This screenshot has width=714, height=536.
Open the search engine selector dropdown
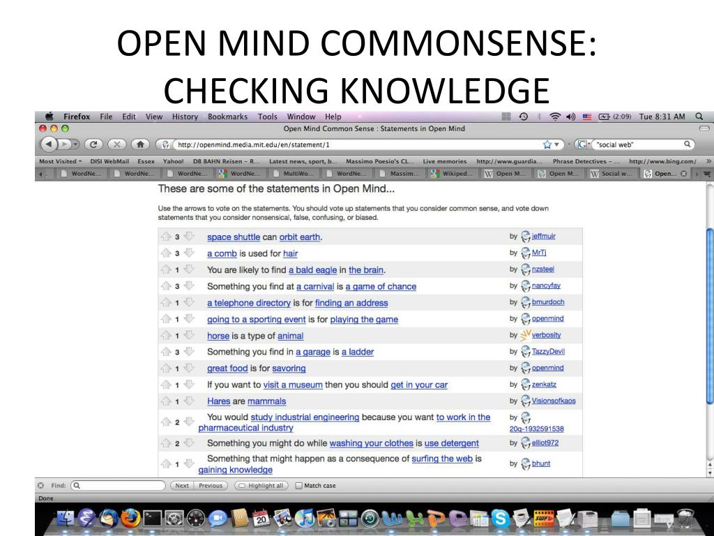coord(584,144)
